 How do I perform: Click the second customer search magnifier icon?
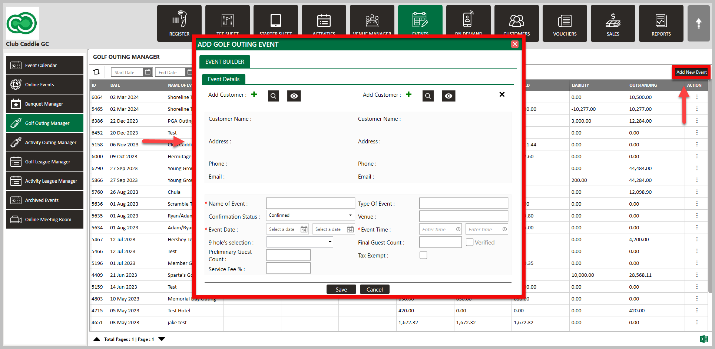click(x=428, y=96)
